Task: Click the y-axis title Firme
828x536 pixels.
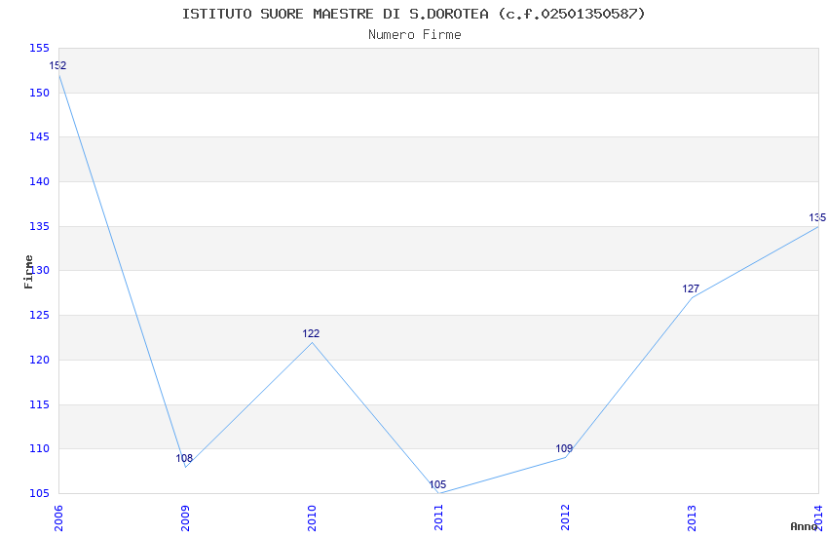Action: coord(28,272)
